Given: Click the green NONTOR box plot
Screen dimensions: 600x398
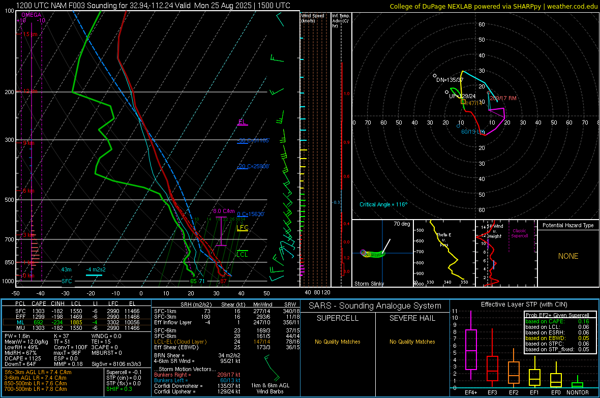Looking at the screenshot, I should coord(578,382).
